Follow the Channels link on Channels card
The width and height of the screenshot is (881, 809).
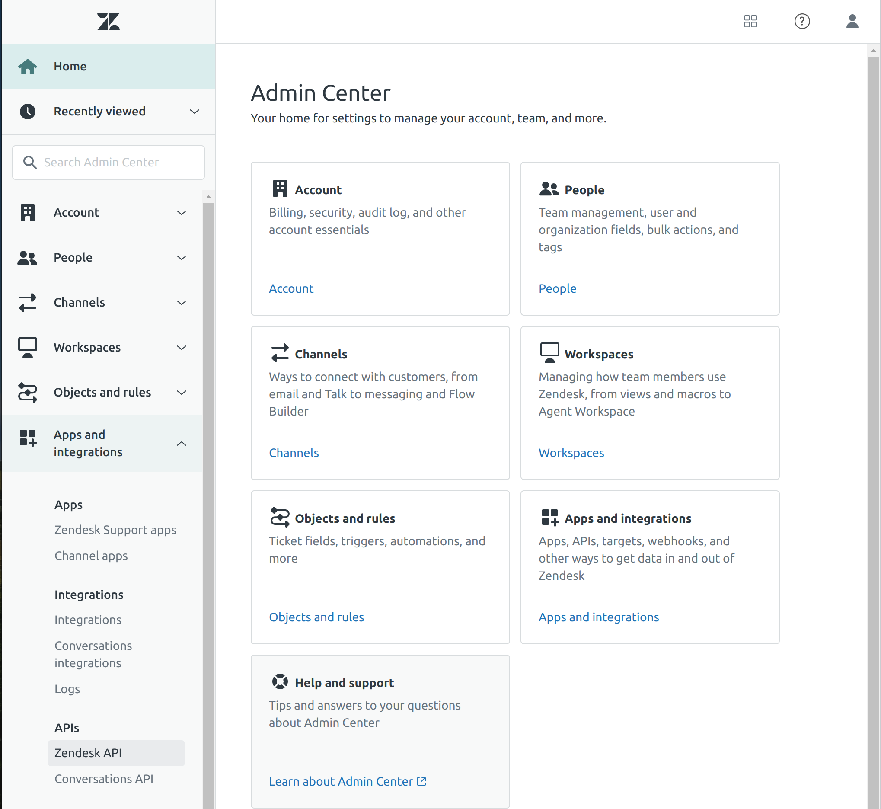pyautogui.click(x=294, y=453)
